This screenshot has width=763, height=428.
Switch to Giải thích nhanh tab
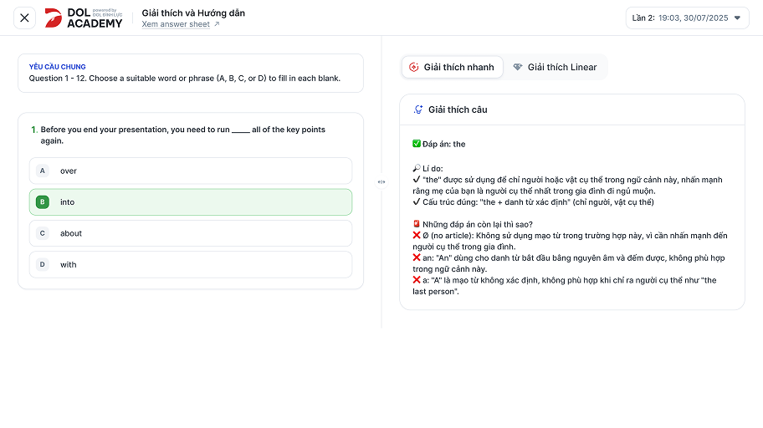[x=453, y=67]
